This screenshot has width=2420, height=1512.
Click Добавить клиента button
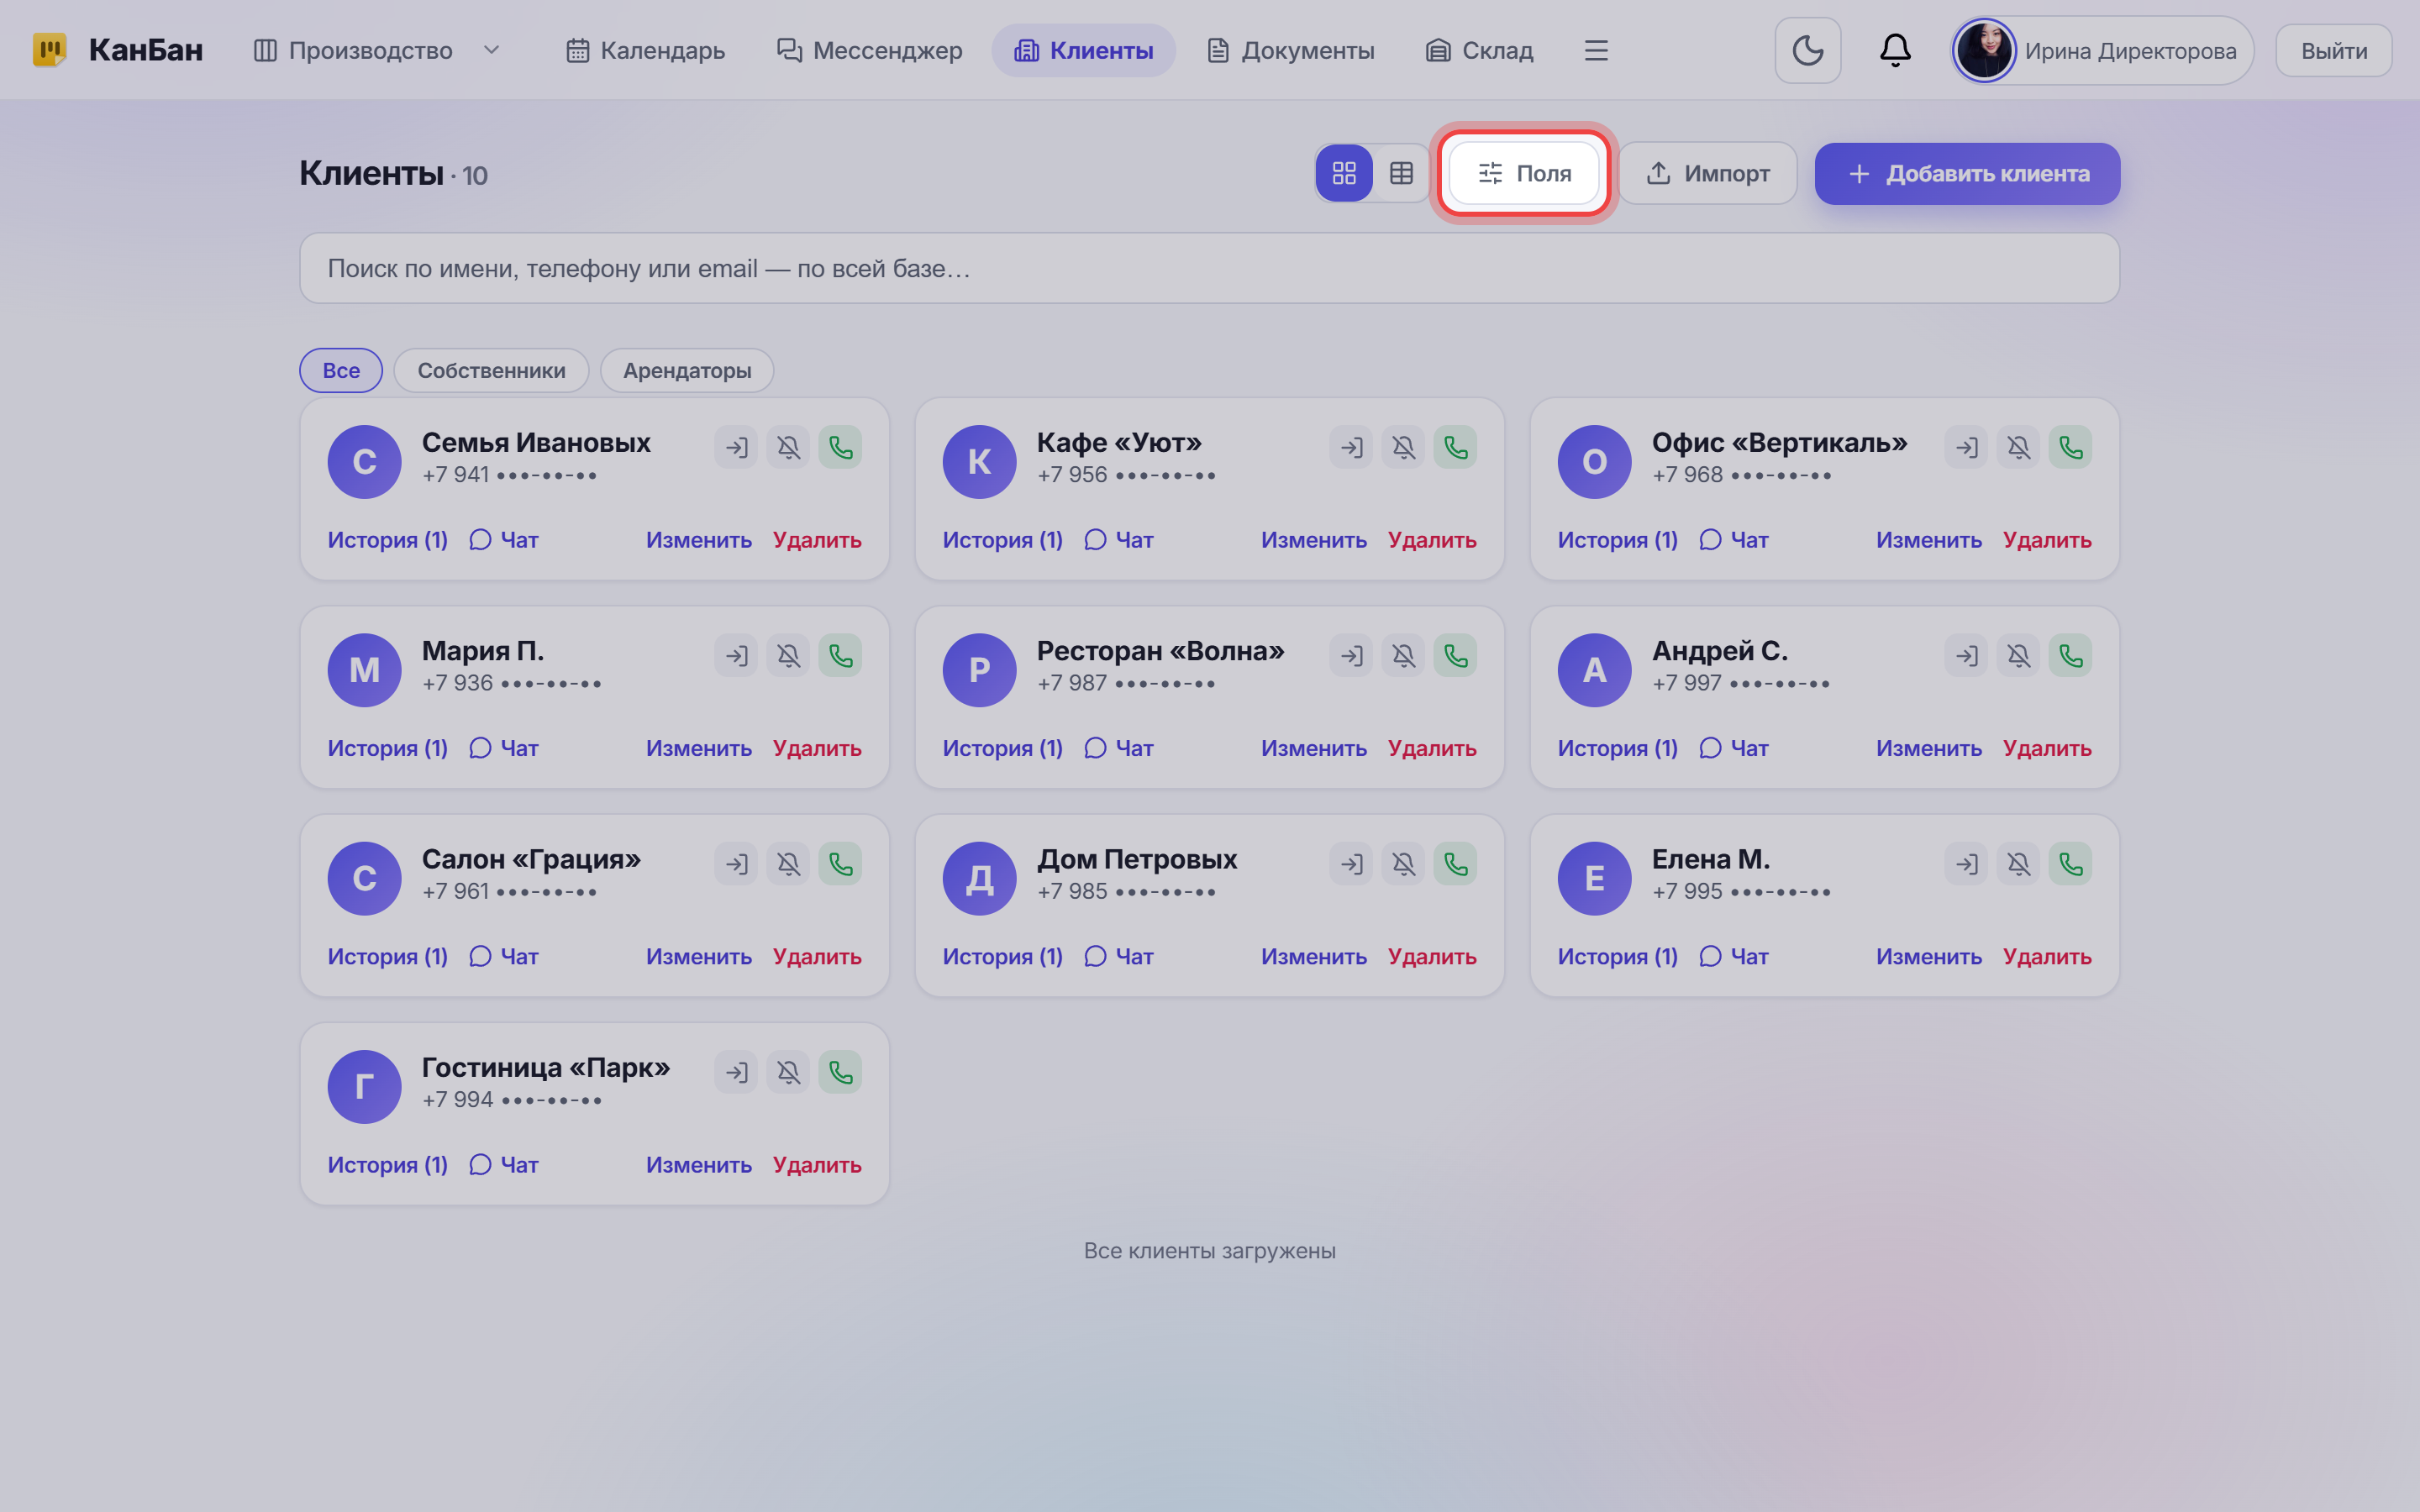pyautogui.click(x=1967, y=173)
